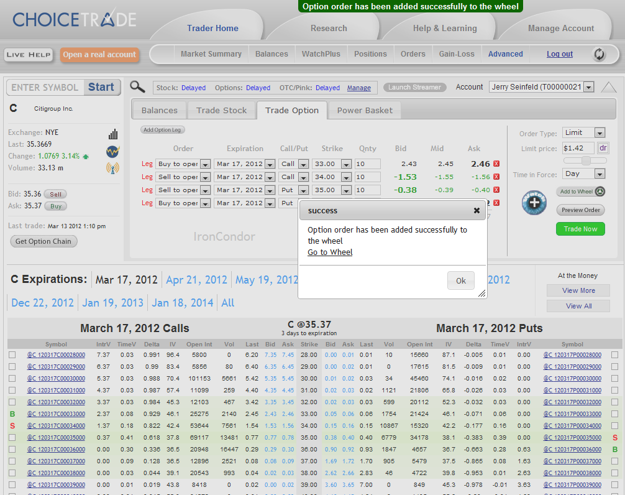Check the 37.00 call option checkbox
The image size is (625, 495).
[12, 461]
